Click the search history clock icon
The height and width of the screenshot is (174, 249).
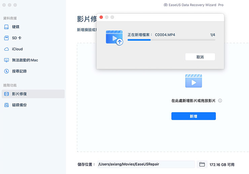pos(6,71)
